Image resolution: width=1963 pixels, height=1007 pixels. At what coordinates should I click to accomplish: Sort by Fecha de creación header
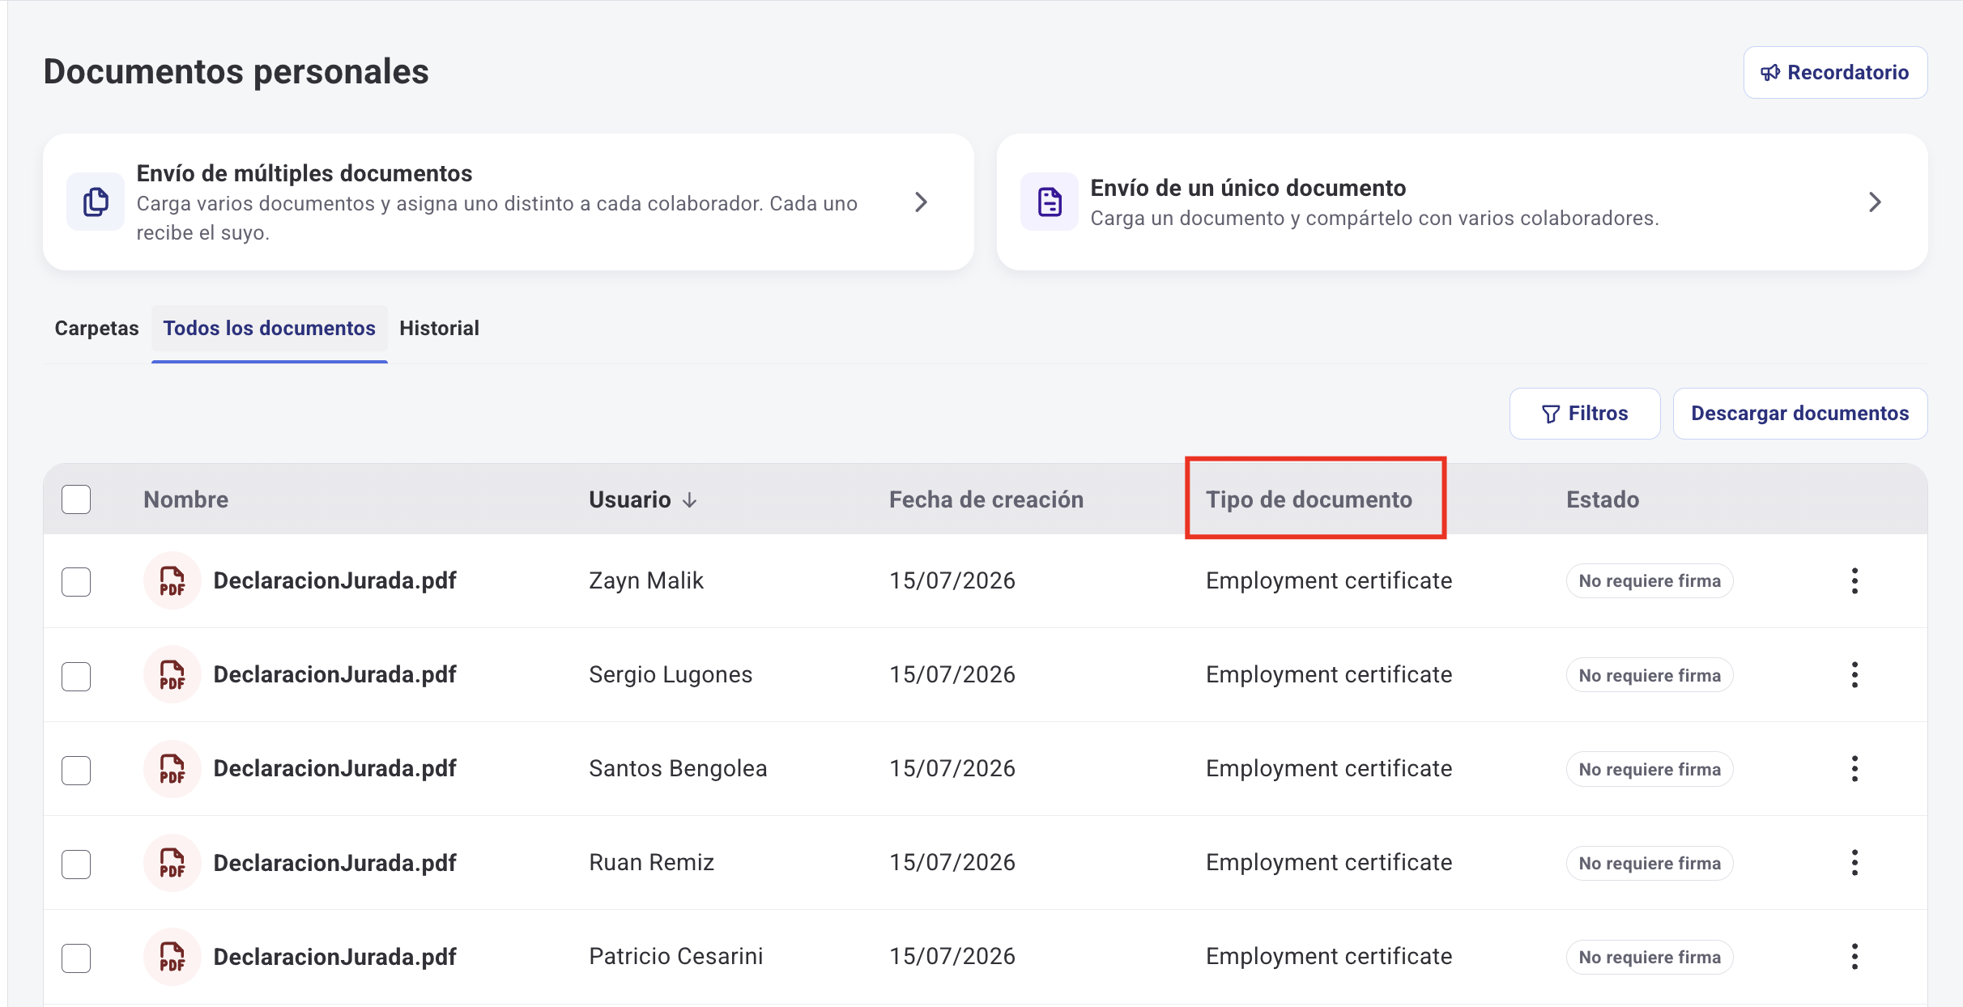[x=986, y=499]
